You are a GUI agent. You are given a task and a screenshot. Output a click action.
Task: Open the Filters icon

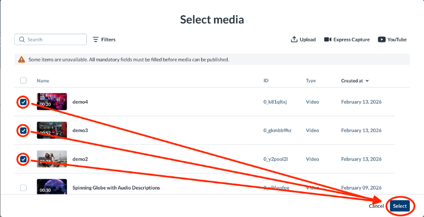(96, 39)
